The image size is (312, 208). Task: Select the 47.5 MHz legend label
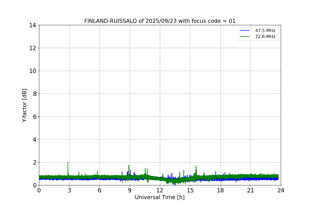pos(265,31)
